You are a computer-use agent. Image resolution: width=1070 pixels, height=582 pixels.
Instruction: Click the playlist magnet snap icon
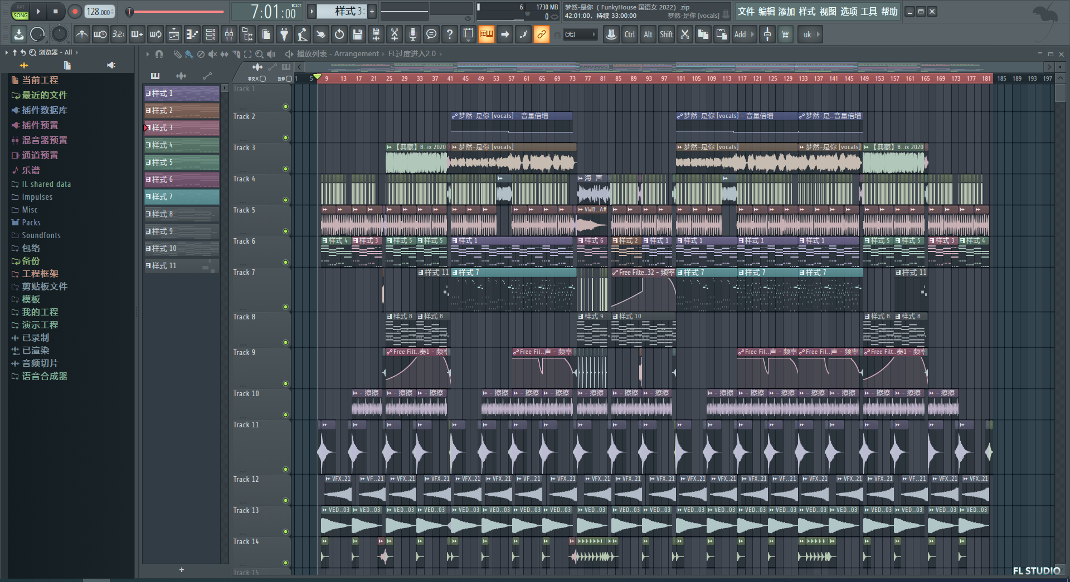click(159, 54)
